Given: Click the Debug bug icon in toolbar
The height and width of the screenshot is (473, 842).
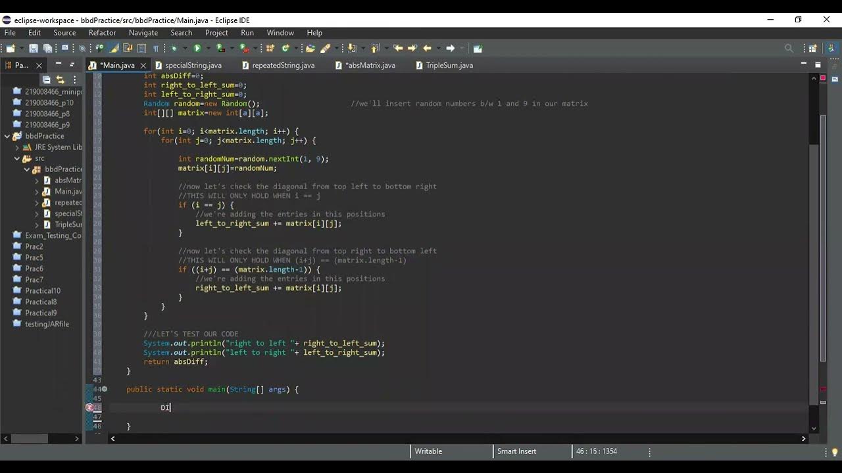Looking at the screenshot, I should tap(174, 48).
